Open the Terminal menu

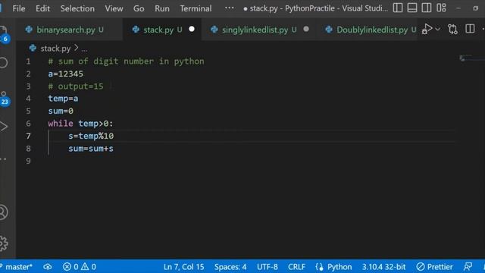coord(196,8)
